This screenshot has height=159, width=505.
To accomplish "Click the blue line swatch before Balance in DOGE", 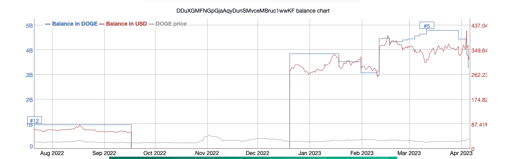I will (x=48, y=24).
